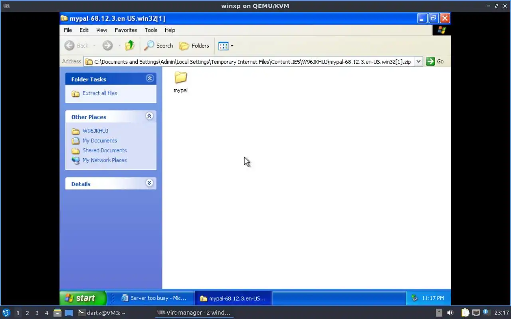This screenshot has width=511, height=319.
Task: Click the Windows flag logo icon
Action: [442, 30]
